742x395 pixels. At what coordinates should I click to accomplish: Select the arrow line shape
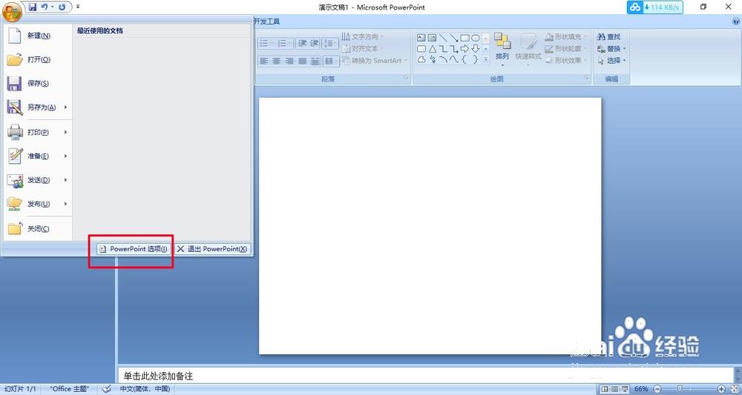tap(454, 37)
